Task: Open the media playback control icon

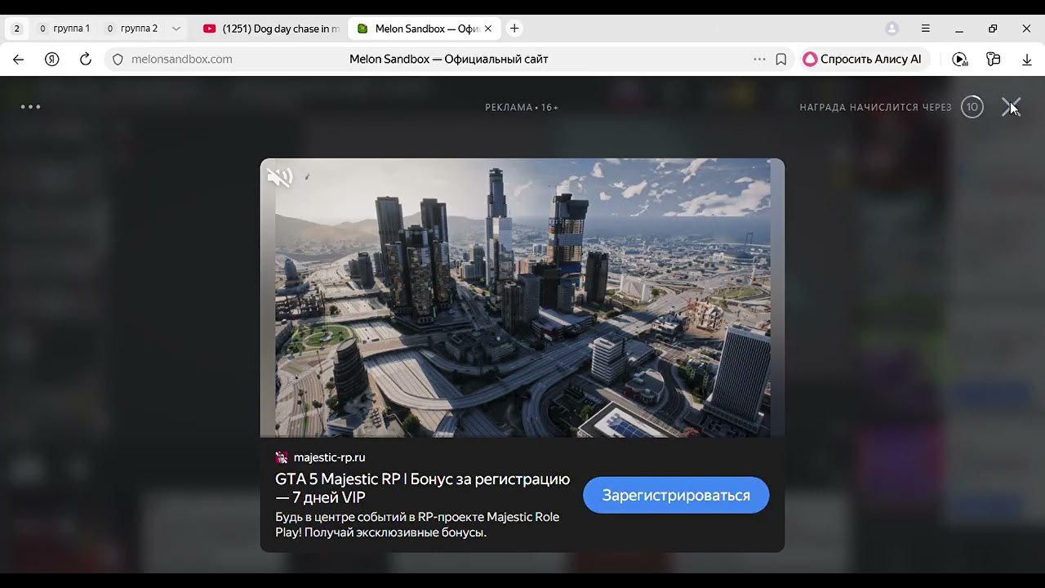Action: (960, 59)
